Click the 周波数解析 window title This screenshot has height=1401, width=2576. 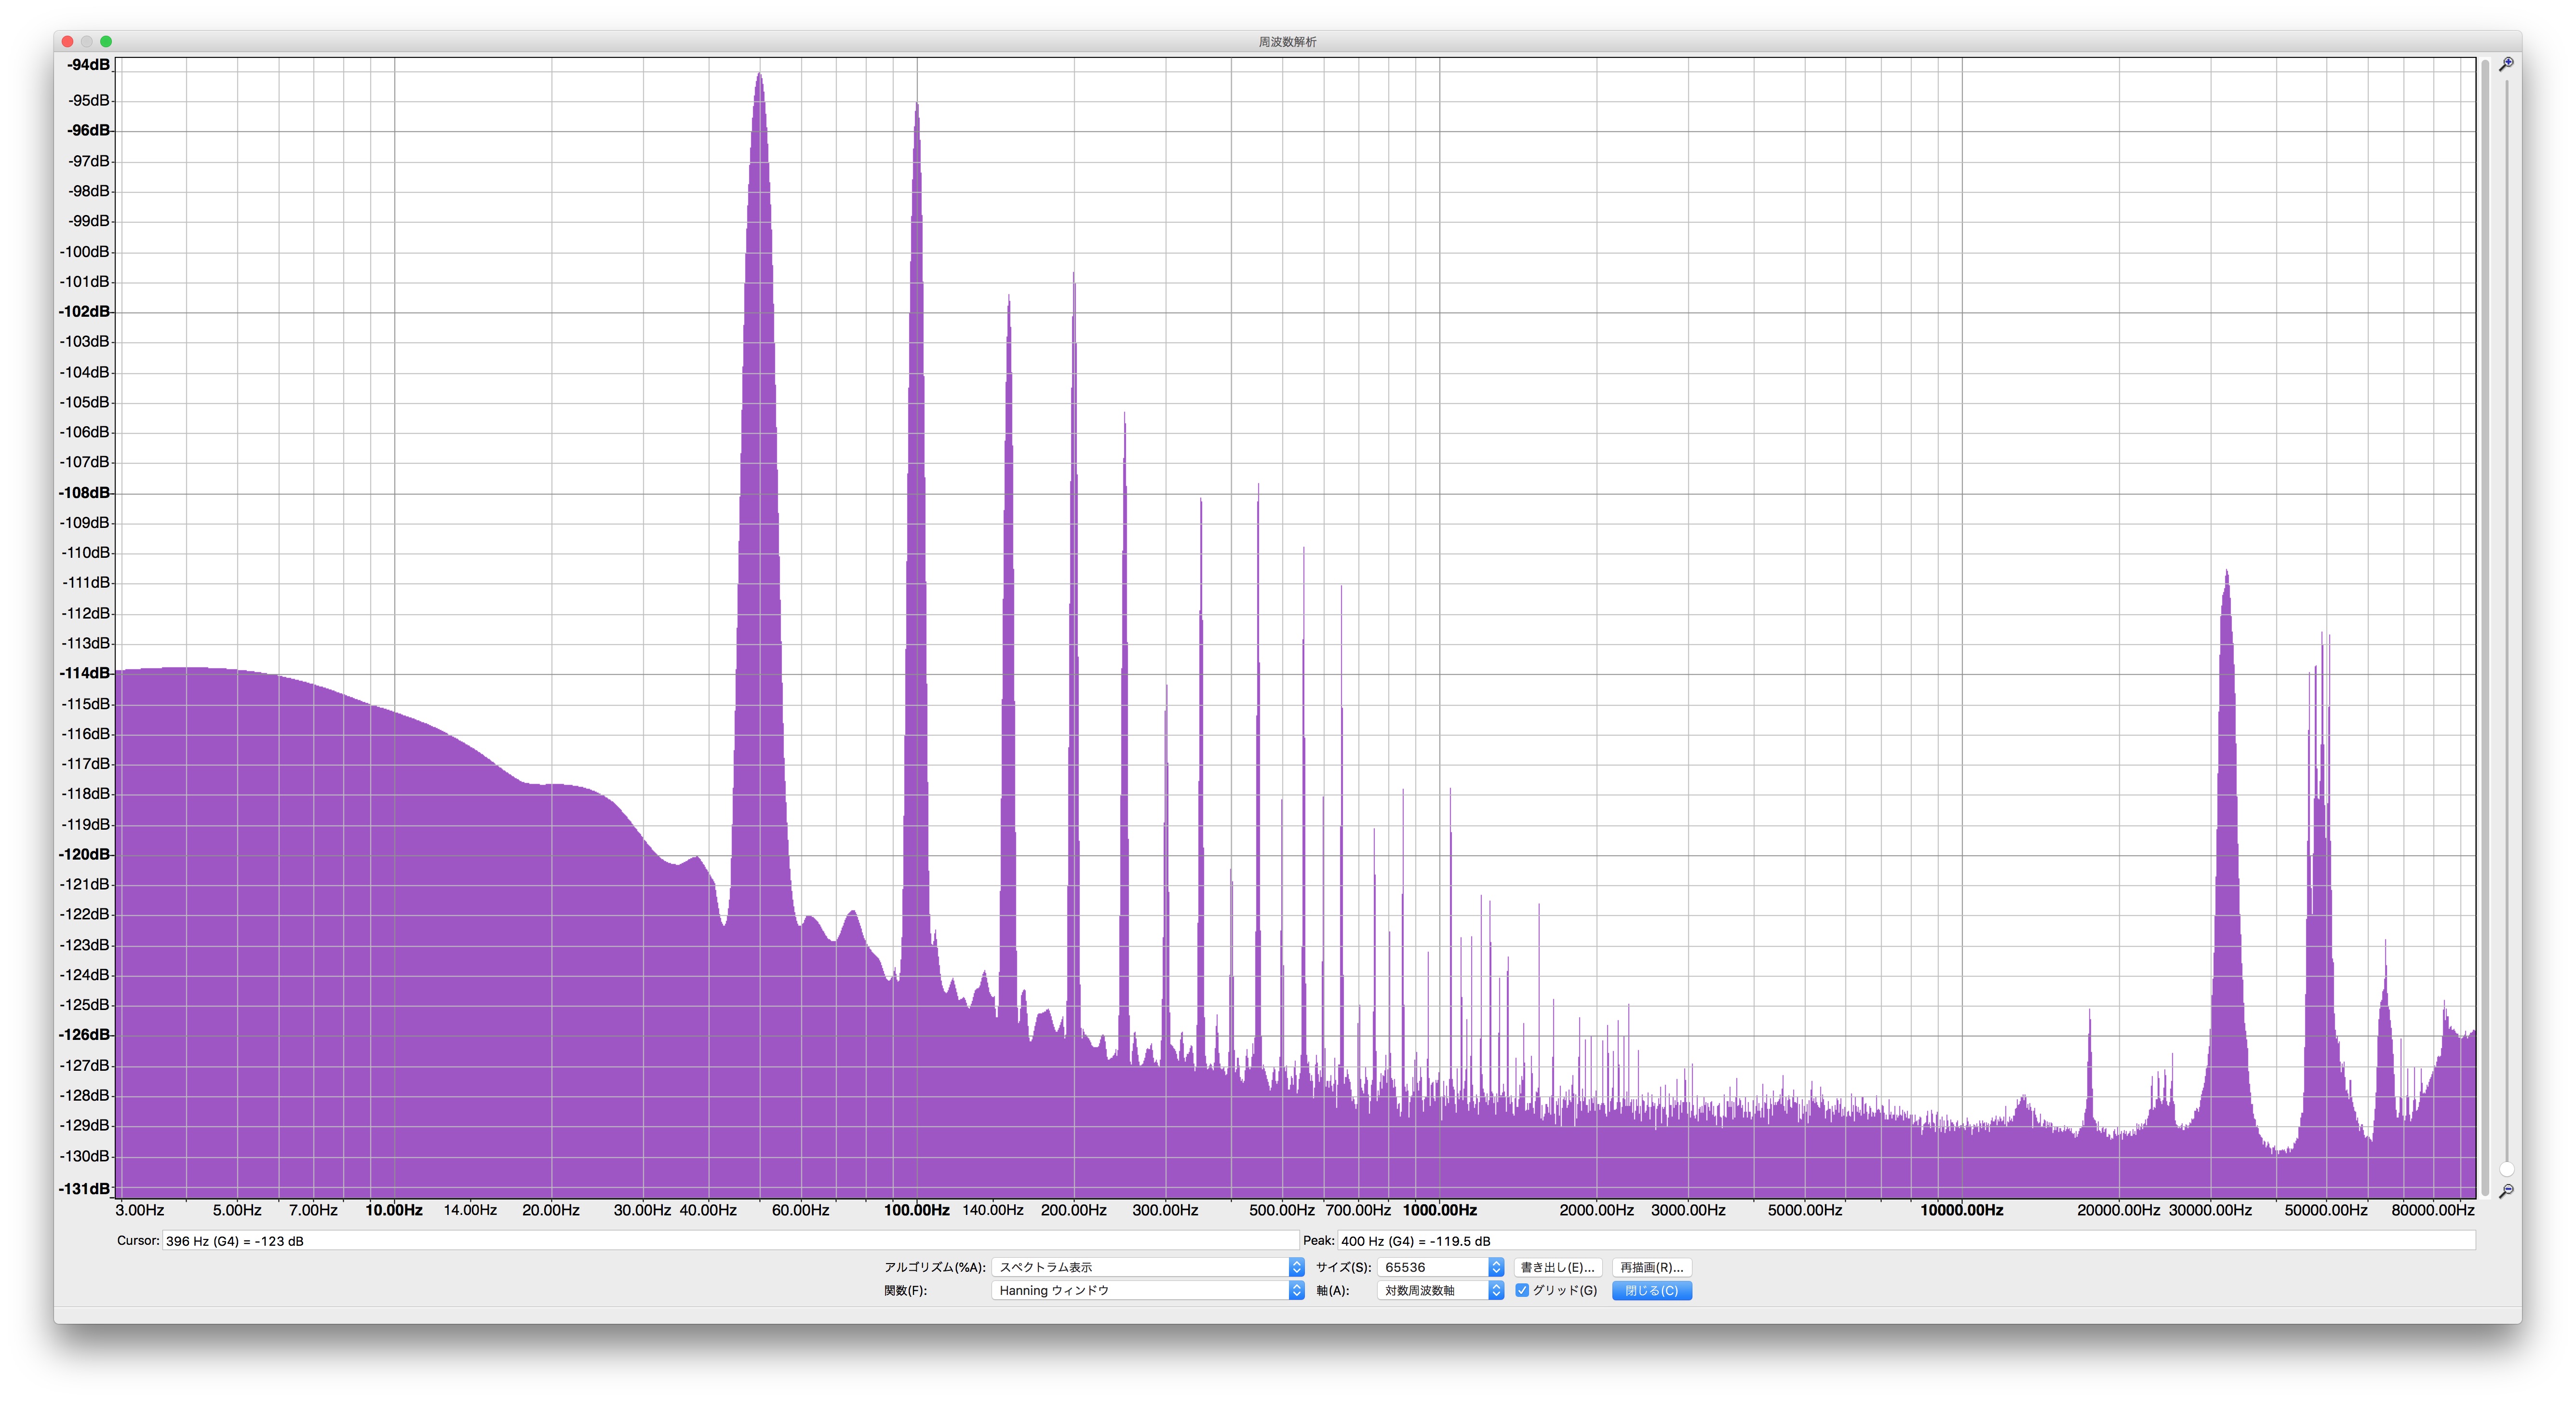point(1287,41)
